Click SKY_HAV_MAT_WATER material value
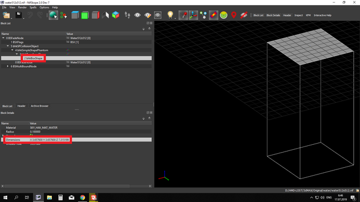Screen dimensions: 360x202 pyautogui.click(x=44, y=127)
